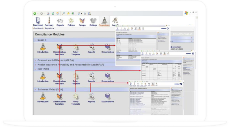This screenshot has height=127, width=230.
Task: Expand the HIPAA section
Action: [x=35, y=65]
